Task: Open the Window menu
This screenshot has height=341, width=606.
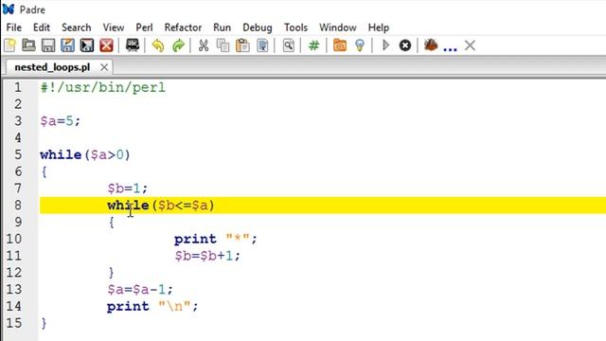Action: point(337,27)
